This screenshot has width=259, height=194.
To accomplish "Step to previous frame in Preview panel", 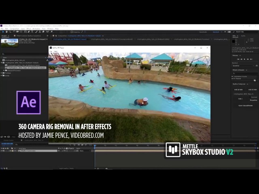I will (241, 59).
